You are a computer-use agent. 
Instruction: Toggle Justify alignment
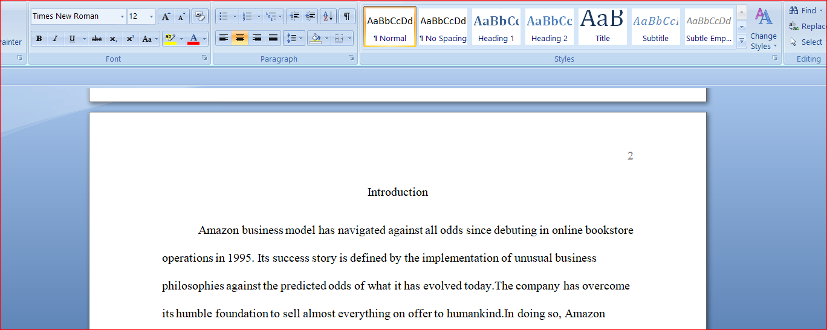(273, 38)
